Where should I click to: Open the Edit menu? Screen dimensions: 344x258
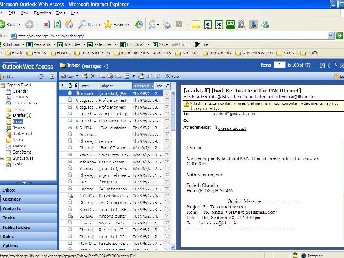click(x=12, y=13)
